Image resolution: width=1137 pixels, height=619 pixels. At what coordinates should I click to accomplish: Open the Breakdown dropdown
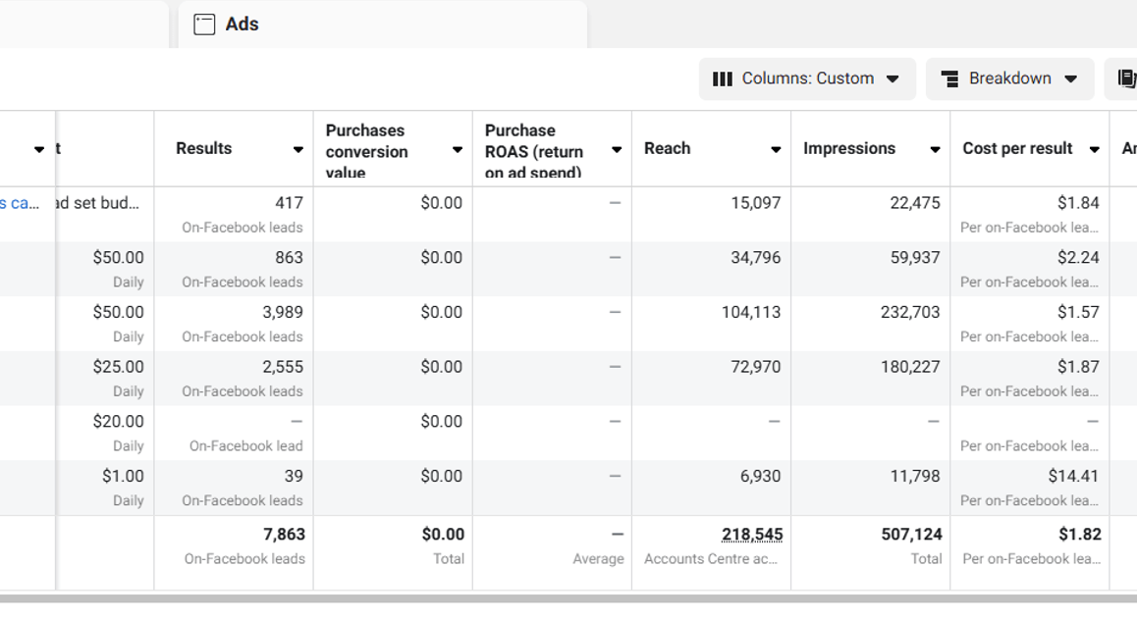[1009, 78]
